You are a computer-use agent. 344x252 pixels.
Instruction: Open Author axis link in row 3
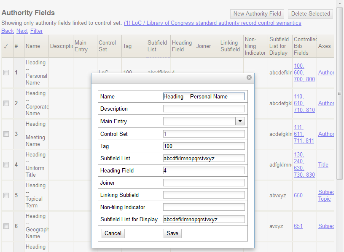(x=326, y=134)
